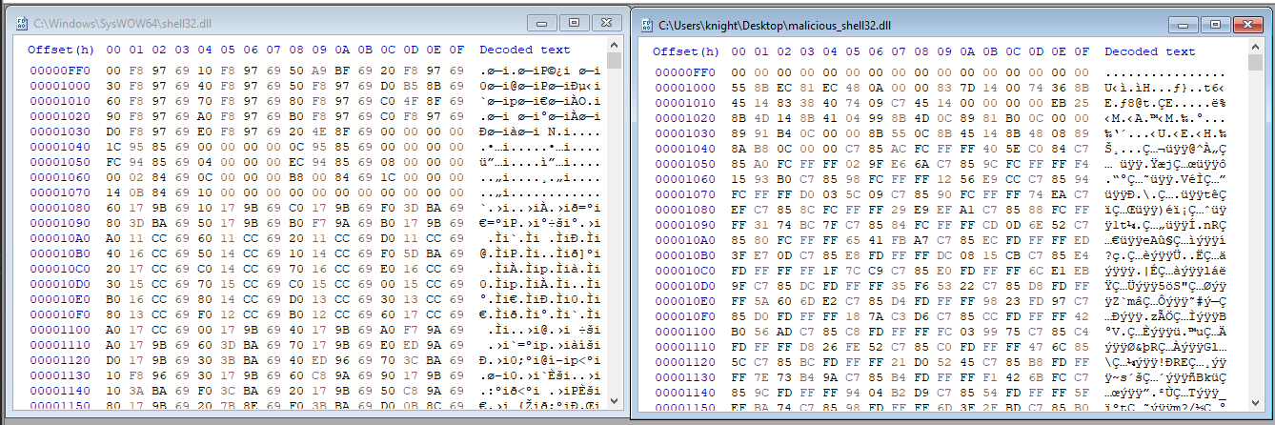Click column header 00 in malicious_shell32.dll window

(739, 51)
